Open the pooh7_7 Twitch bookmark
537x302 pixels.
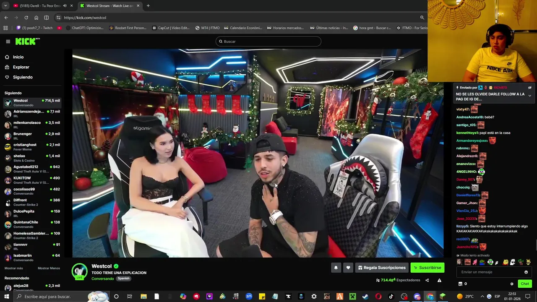pyautogui.click(x=34, y=28)
